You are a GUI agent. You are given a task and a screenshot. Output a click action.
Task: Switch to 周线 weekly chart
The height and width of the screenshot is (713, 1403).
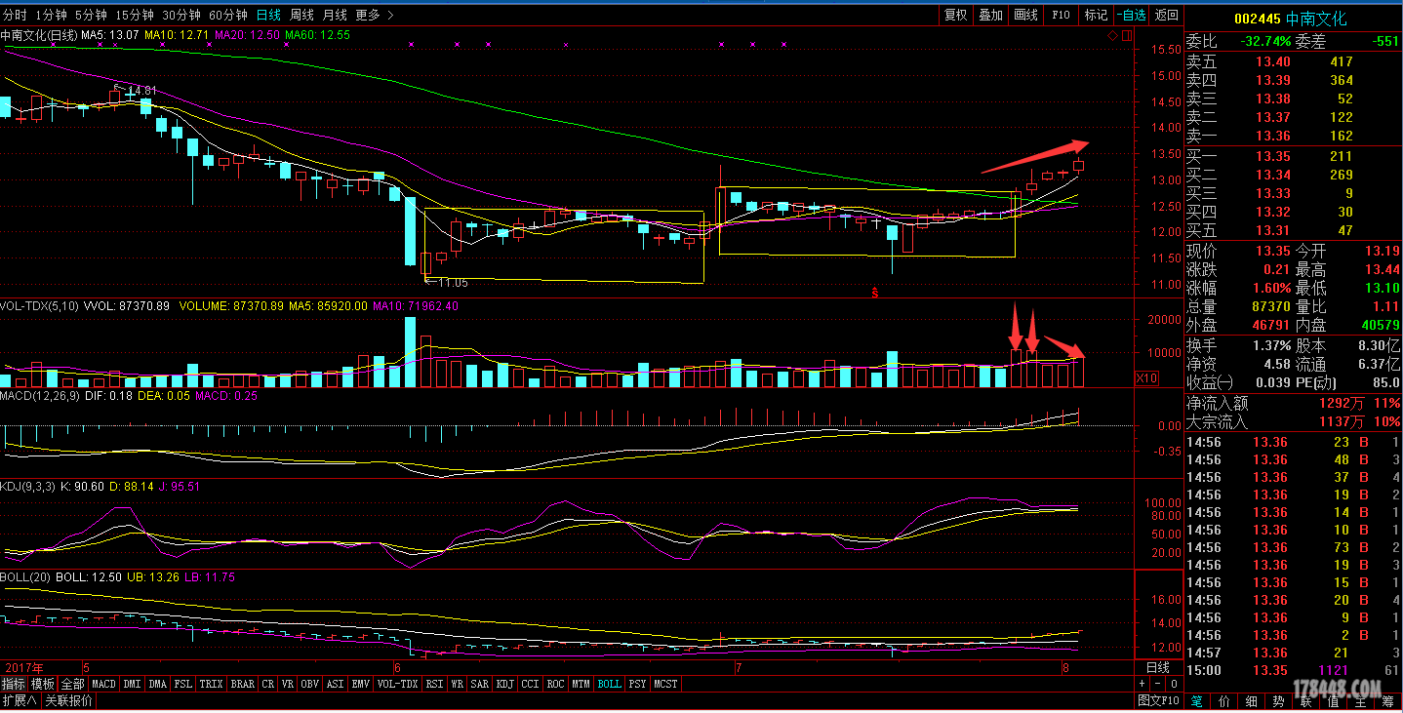301,15
